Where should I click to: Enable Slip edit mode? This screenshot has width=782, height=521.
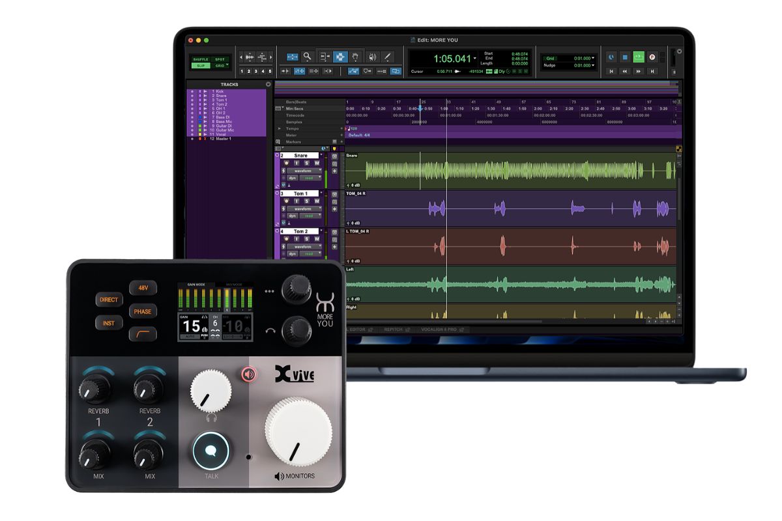(x=201, y=66)
